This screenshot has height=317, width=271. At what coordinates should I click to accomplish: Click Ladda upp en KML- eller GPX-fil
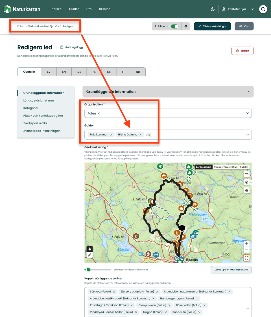coord(231,269)
